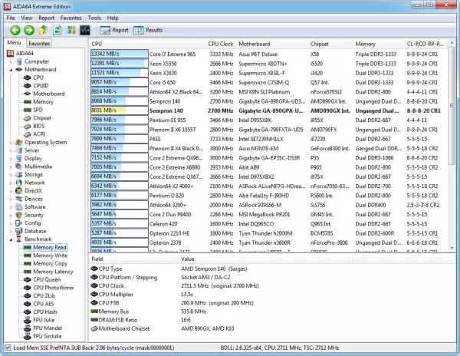Switch to the Menu tab
Viewport: 460px width, 356px height.
coord(14,43)
